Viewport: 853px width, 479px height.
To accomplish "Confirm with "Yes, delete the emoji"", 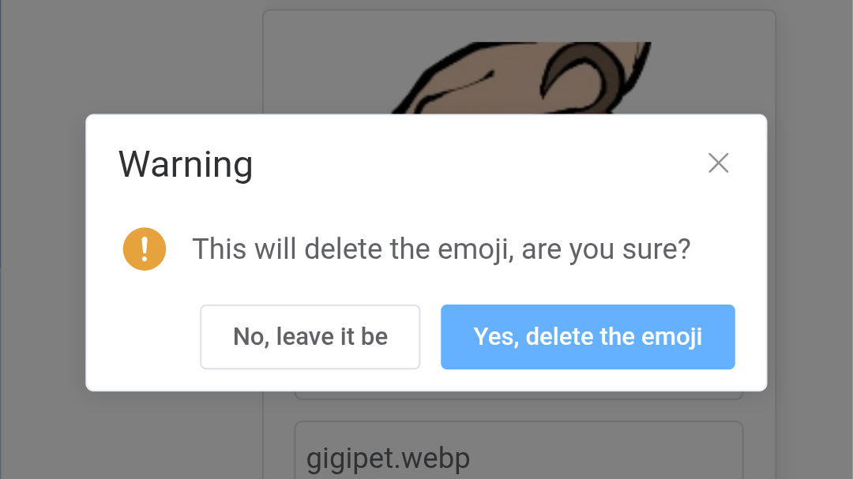I will pos(588,337).
